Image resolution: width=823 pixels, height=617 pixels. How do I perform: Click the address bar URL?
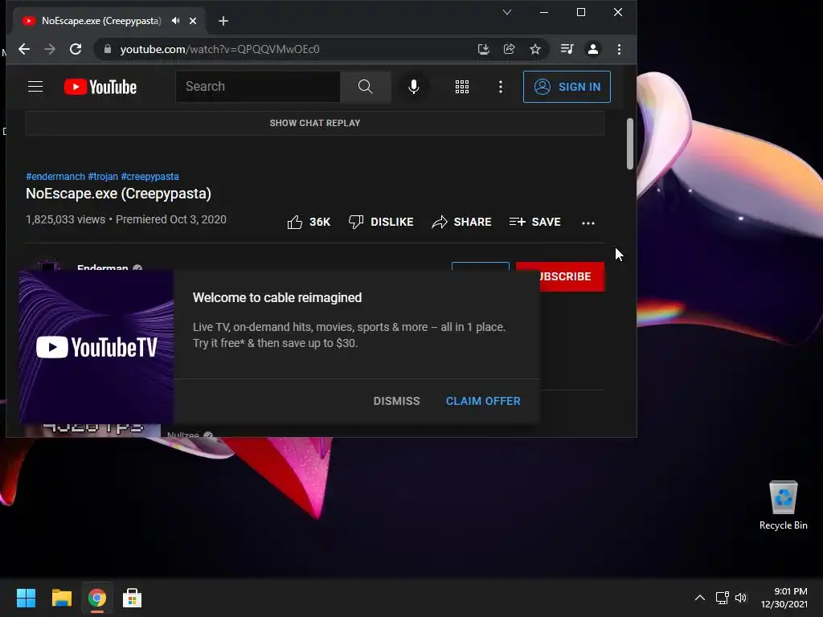pos(219,49)
